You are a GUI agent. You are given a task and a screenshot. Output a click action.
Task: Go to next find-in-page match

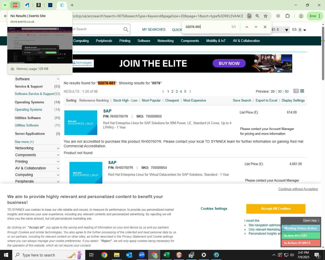pyautogui.click(x=256, y=27)
